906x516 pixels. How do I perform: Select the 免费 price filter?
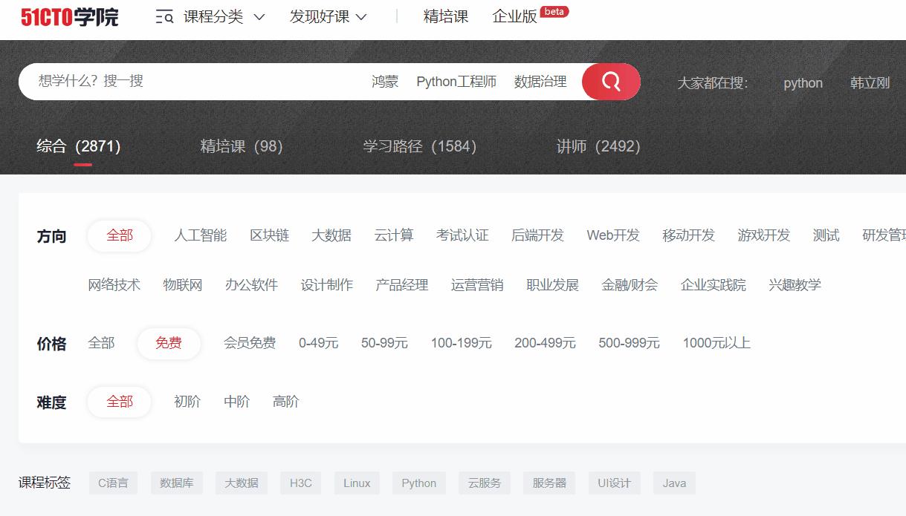coord(169,342)
